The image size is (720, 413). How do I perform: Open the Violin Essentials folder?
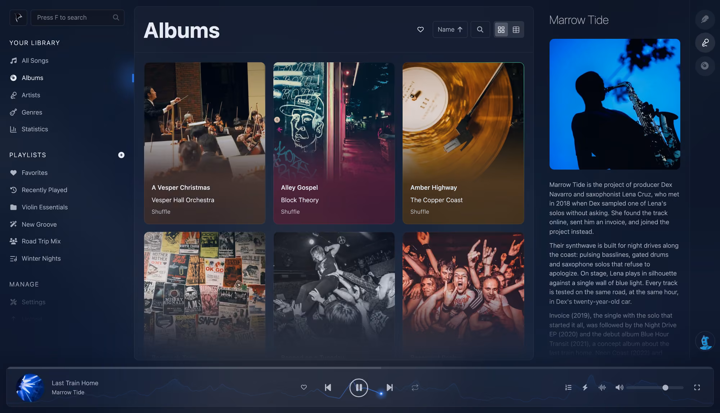pos(44,207)
